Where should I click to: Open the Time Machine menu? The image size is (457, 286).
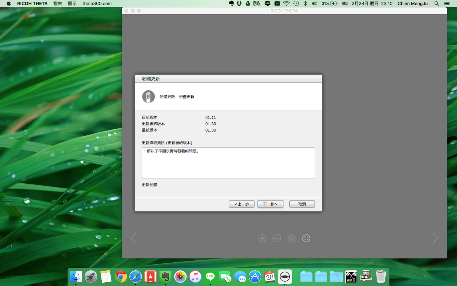point(296,3)
